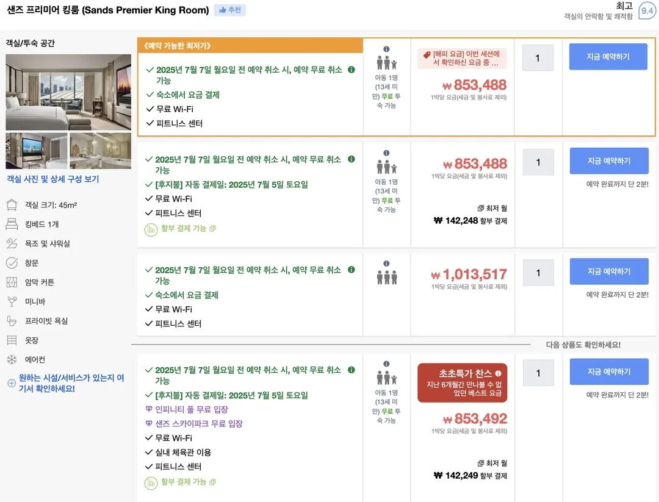Click occupancy info icon in first rate row

pos(386,49)
